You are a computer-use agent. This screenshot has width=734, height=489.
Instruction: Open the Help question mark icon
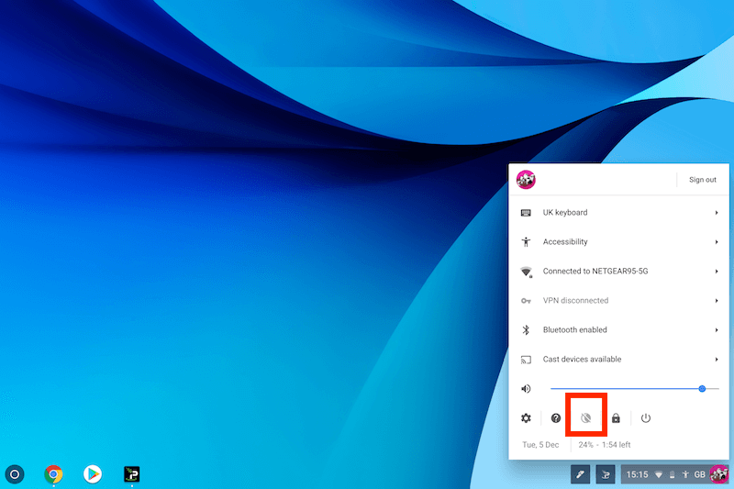pyautogui.click(x=556, y=417)
